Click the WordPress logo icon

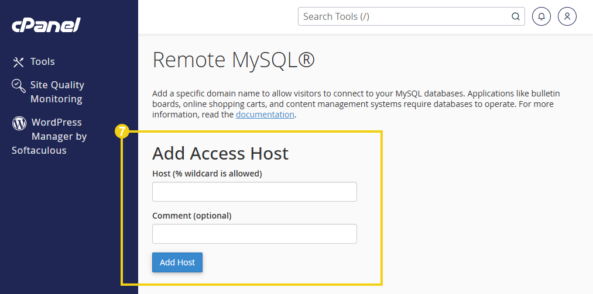(x=19, y=123)
